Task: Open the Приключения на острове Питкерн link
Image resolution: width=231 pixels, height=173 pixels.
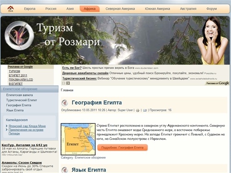Action: 26,131
